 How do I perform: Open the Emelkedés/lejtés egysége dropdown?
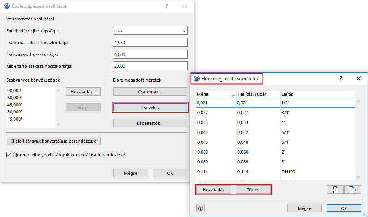point(150,30)
